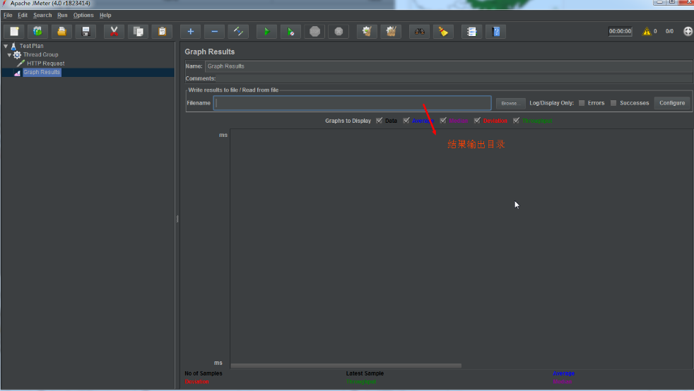
Task: Enable logging only Errors
Action: (x=582, y=103)
